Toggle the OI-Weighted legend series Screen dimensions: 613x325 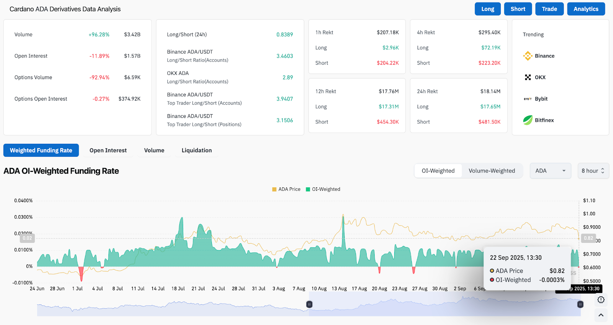click(x=323, y=189)
